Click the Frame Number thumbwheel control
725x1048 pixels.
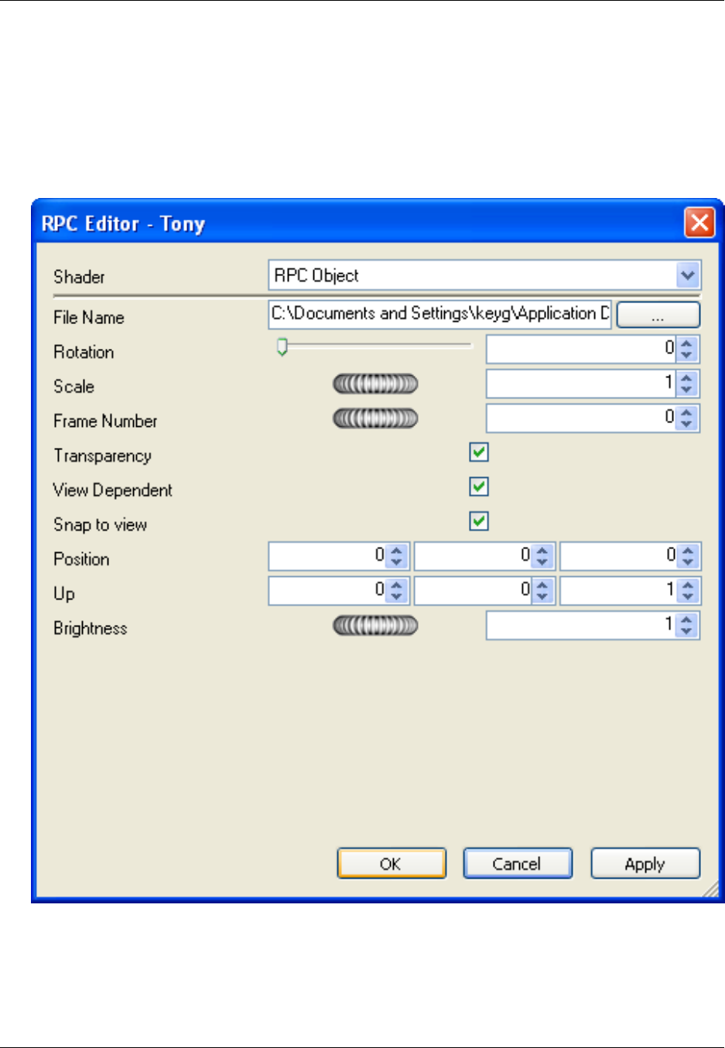pyautogui.click(x=375, y=418)
